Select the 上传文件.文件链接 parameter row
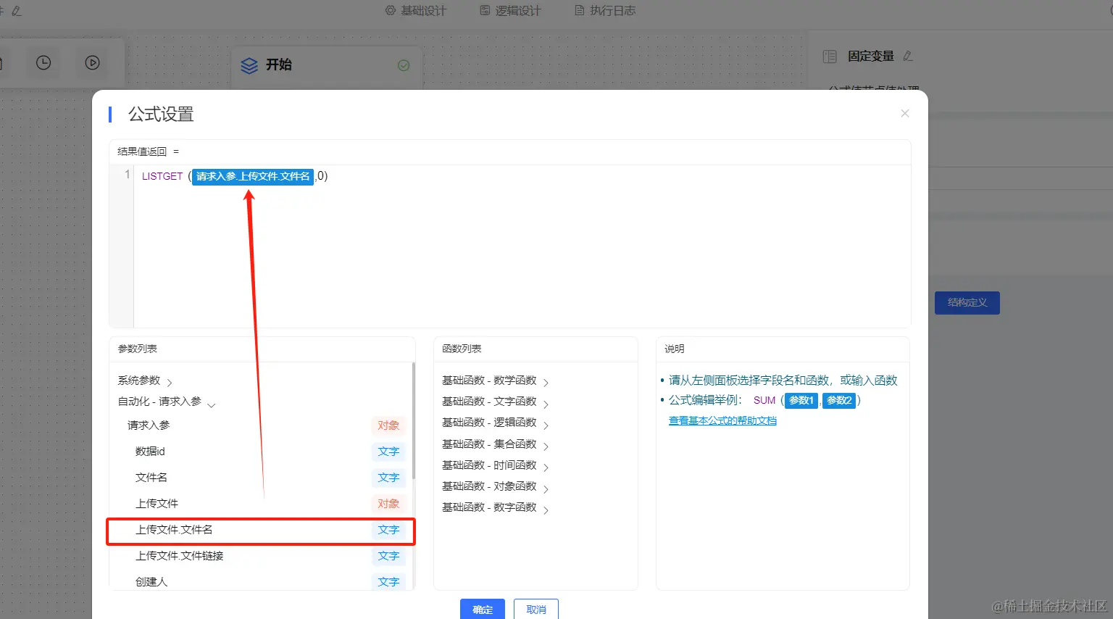 point(261,556)
